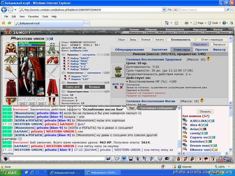The image size is (235, 176).
Task: Click the Склянка Восполнения Здоровья potion image
Action: 118,71
